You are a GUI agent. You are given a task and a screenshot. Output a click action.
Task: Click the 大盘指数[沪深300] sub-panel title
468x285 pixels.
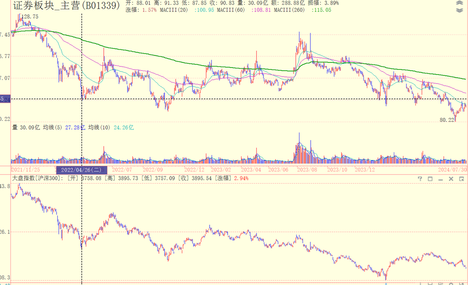(37, 178)
